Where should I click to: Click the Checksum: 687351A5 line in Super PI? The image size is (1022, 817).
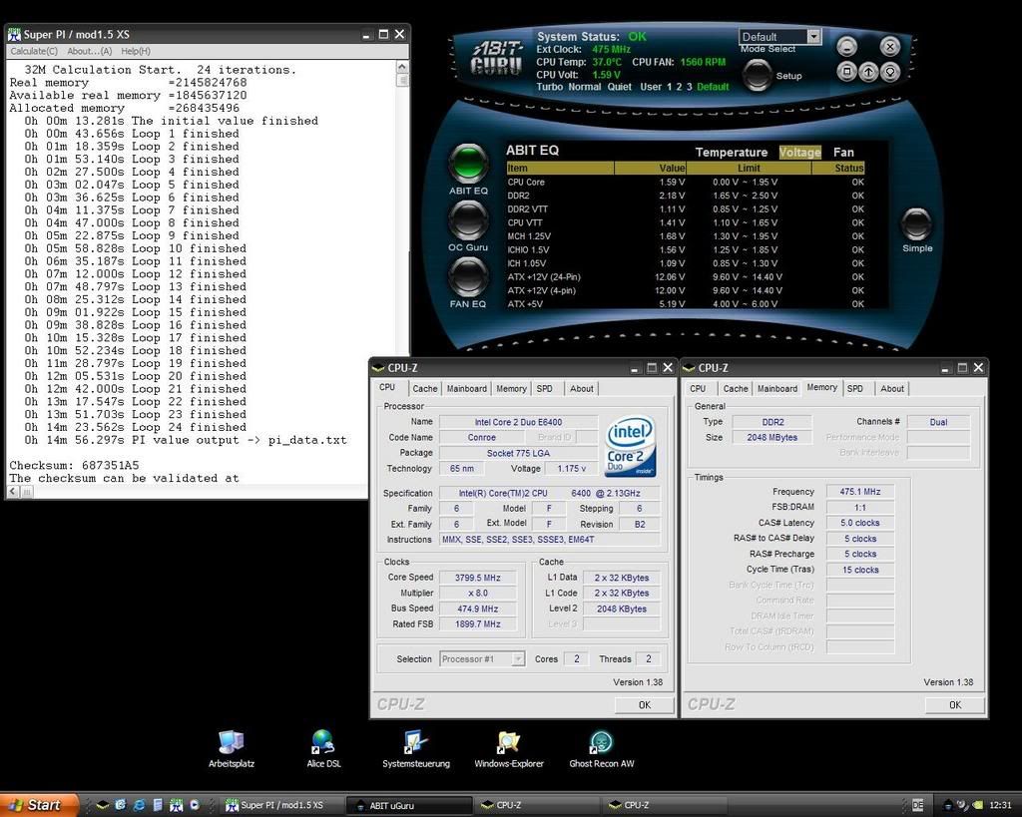74,465
